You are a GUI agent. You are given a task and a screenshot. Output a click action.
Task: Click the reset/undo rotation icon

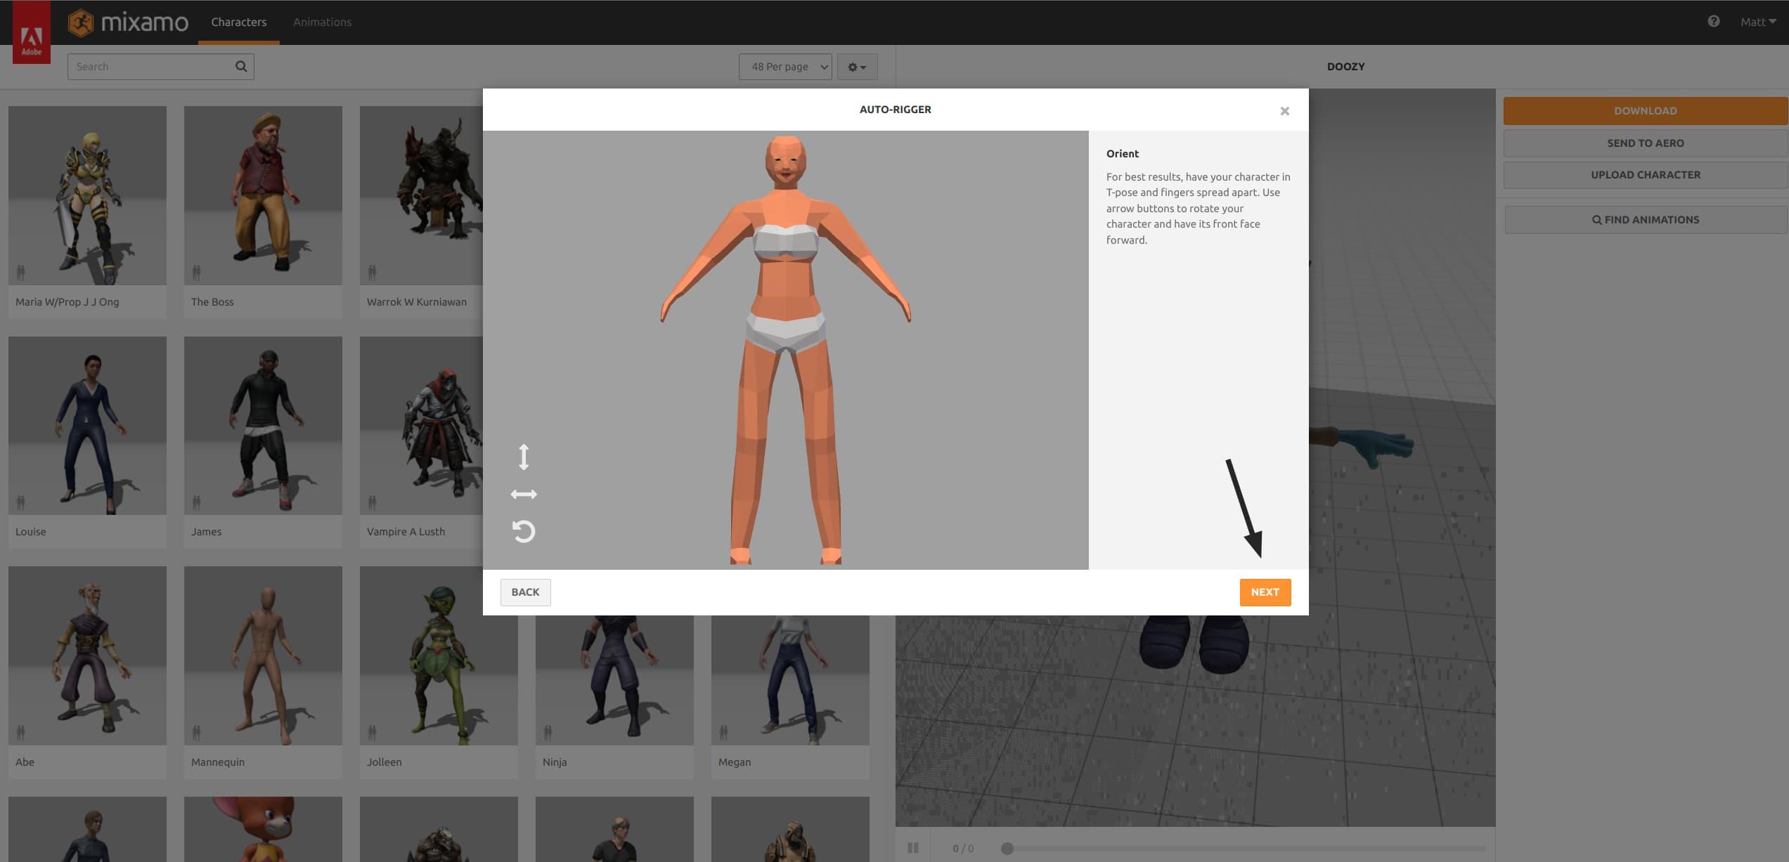coord(522,530)
